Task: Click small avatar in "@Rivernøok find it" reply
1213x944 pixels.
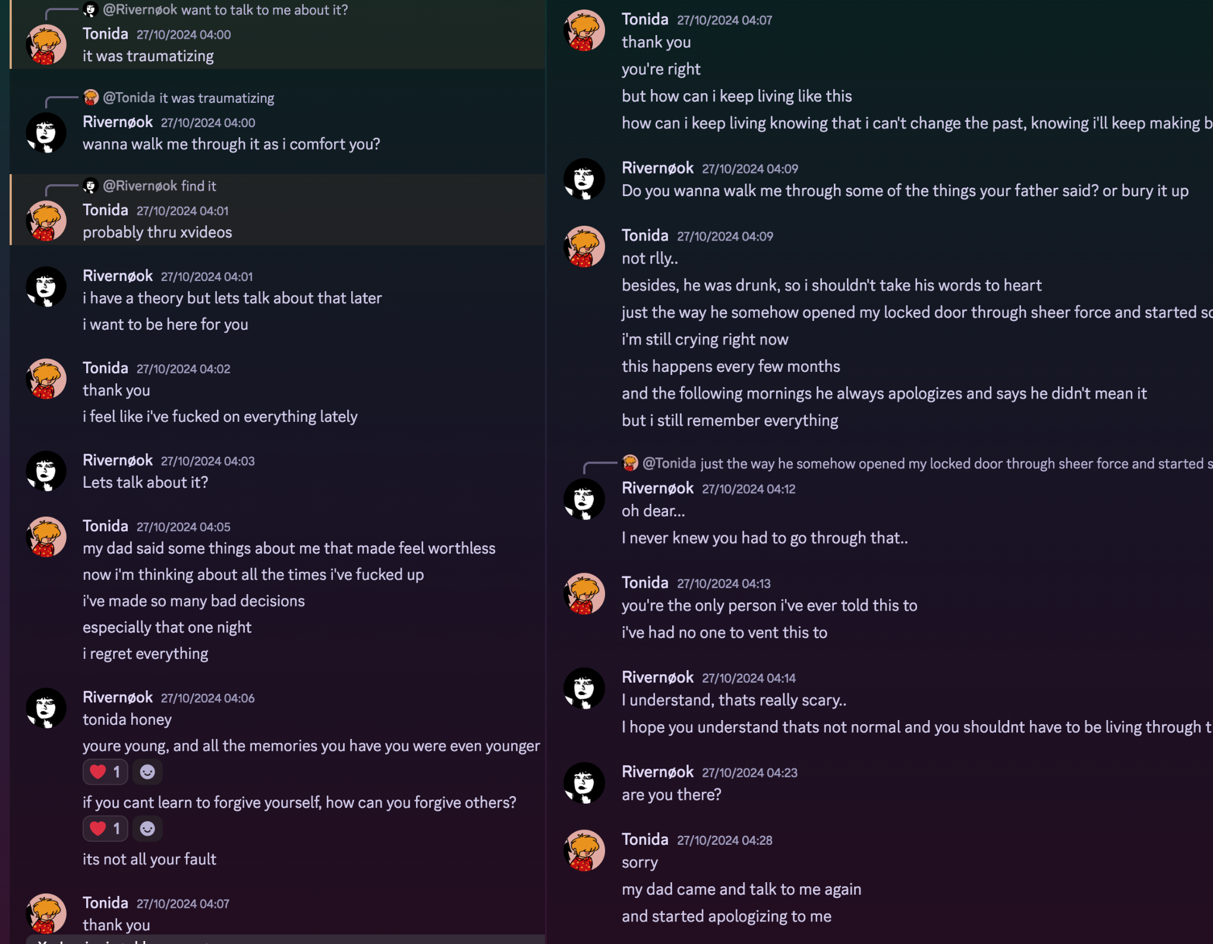Action: pos(90,186)
